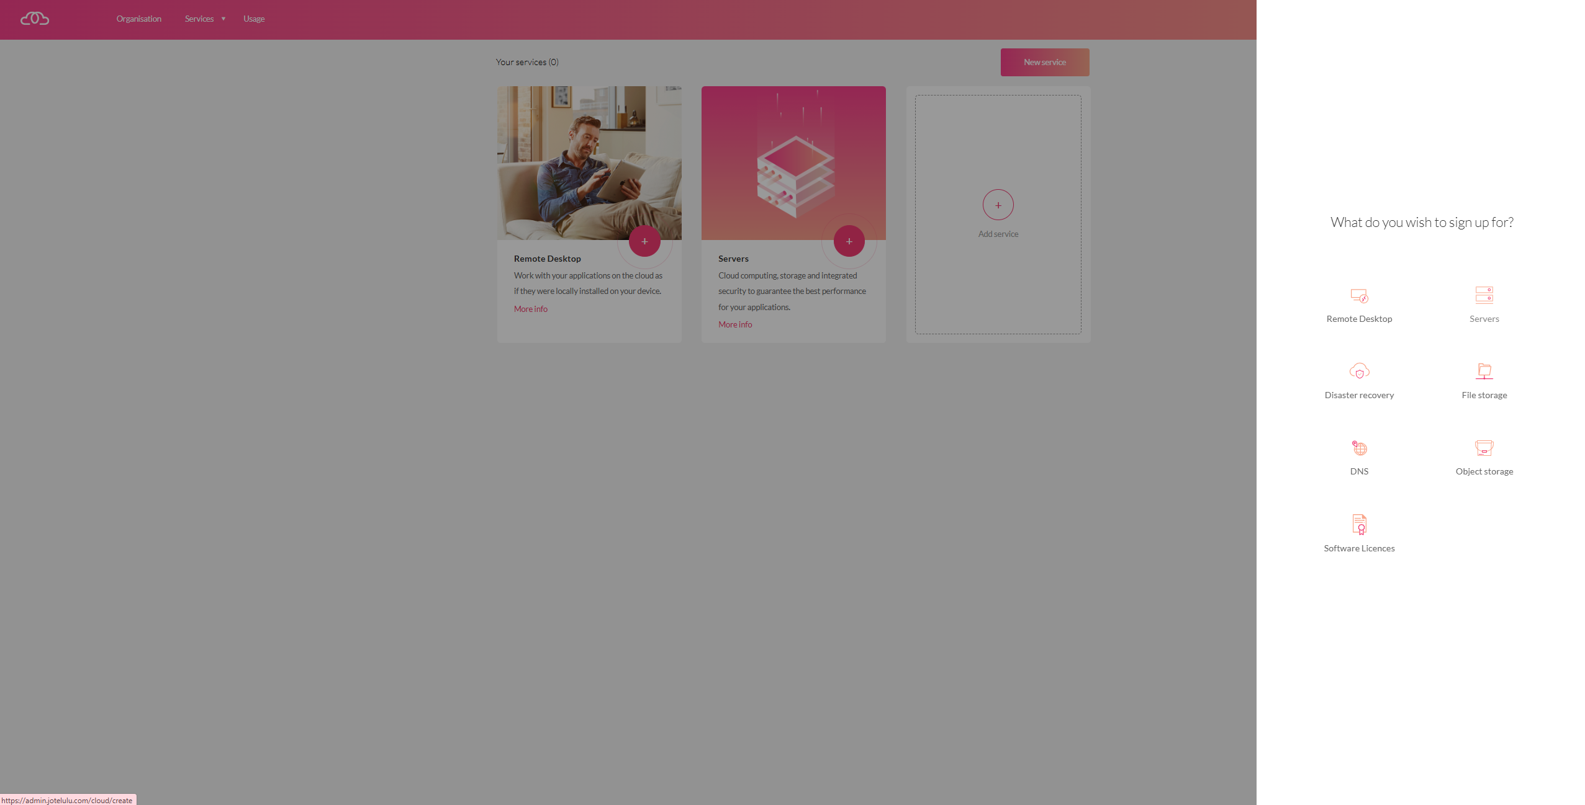1585x805 pixels.
Task: Click the Remote Desktop card photo
Action: click(x=589, y=162)
